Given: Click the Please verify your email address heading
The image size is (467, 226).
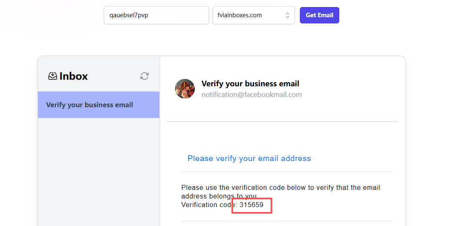Looking at the screenshot, I should click(249, 159).
